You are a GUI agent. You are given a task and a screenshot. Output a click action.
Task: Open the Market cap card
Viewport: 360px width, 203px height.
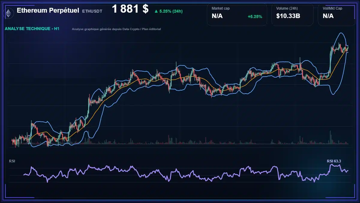[x=237, y=15]
